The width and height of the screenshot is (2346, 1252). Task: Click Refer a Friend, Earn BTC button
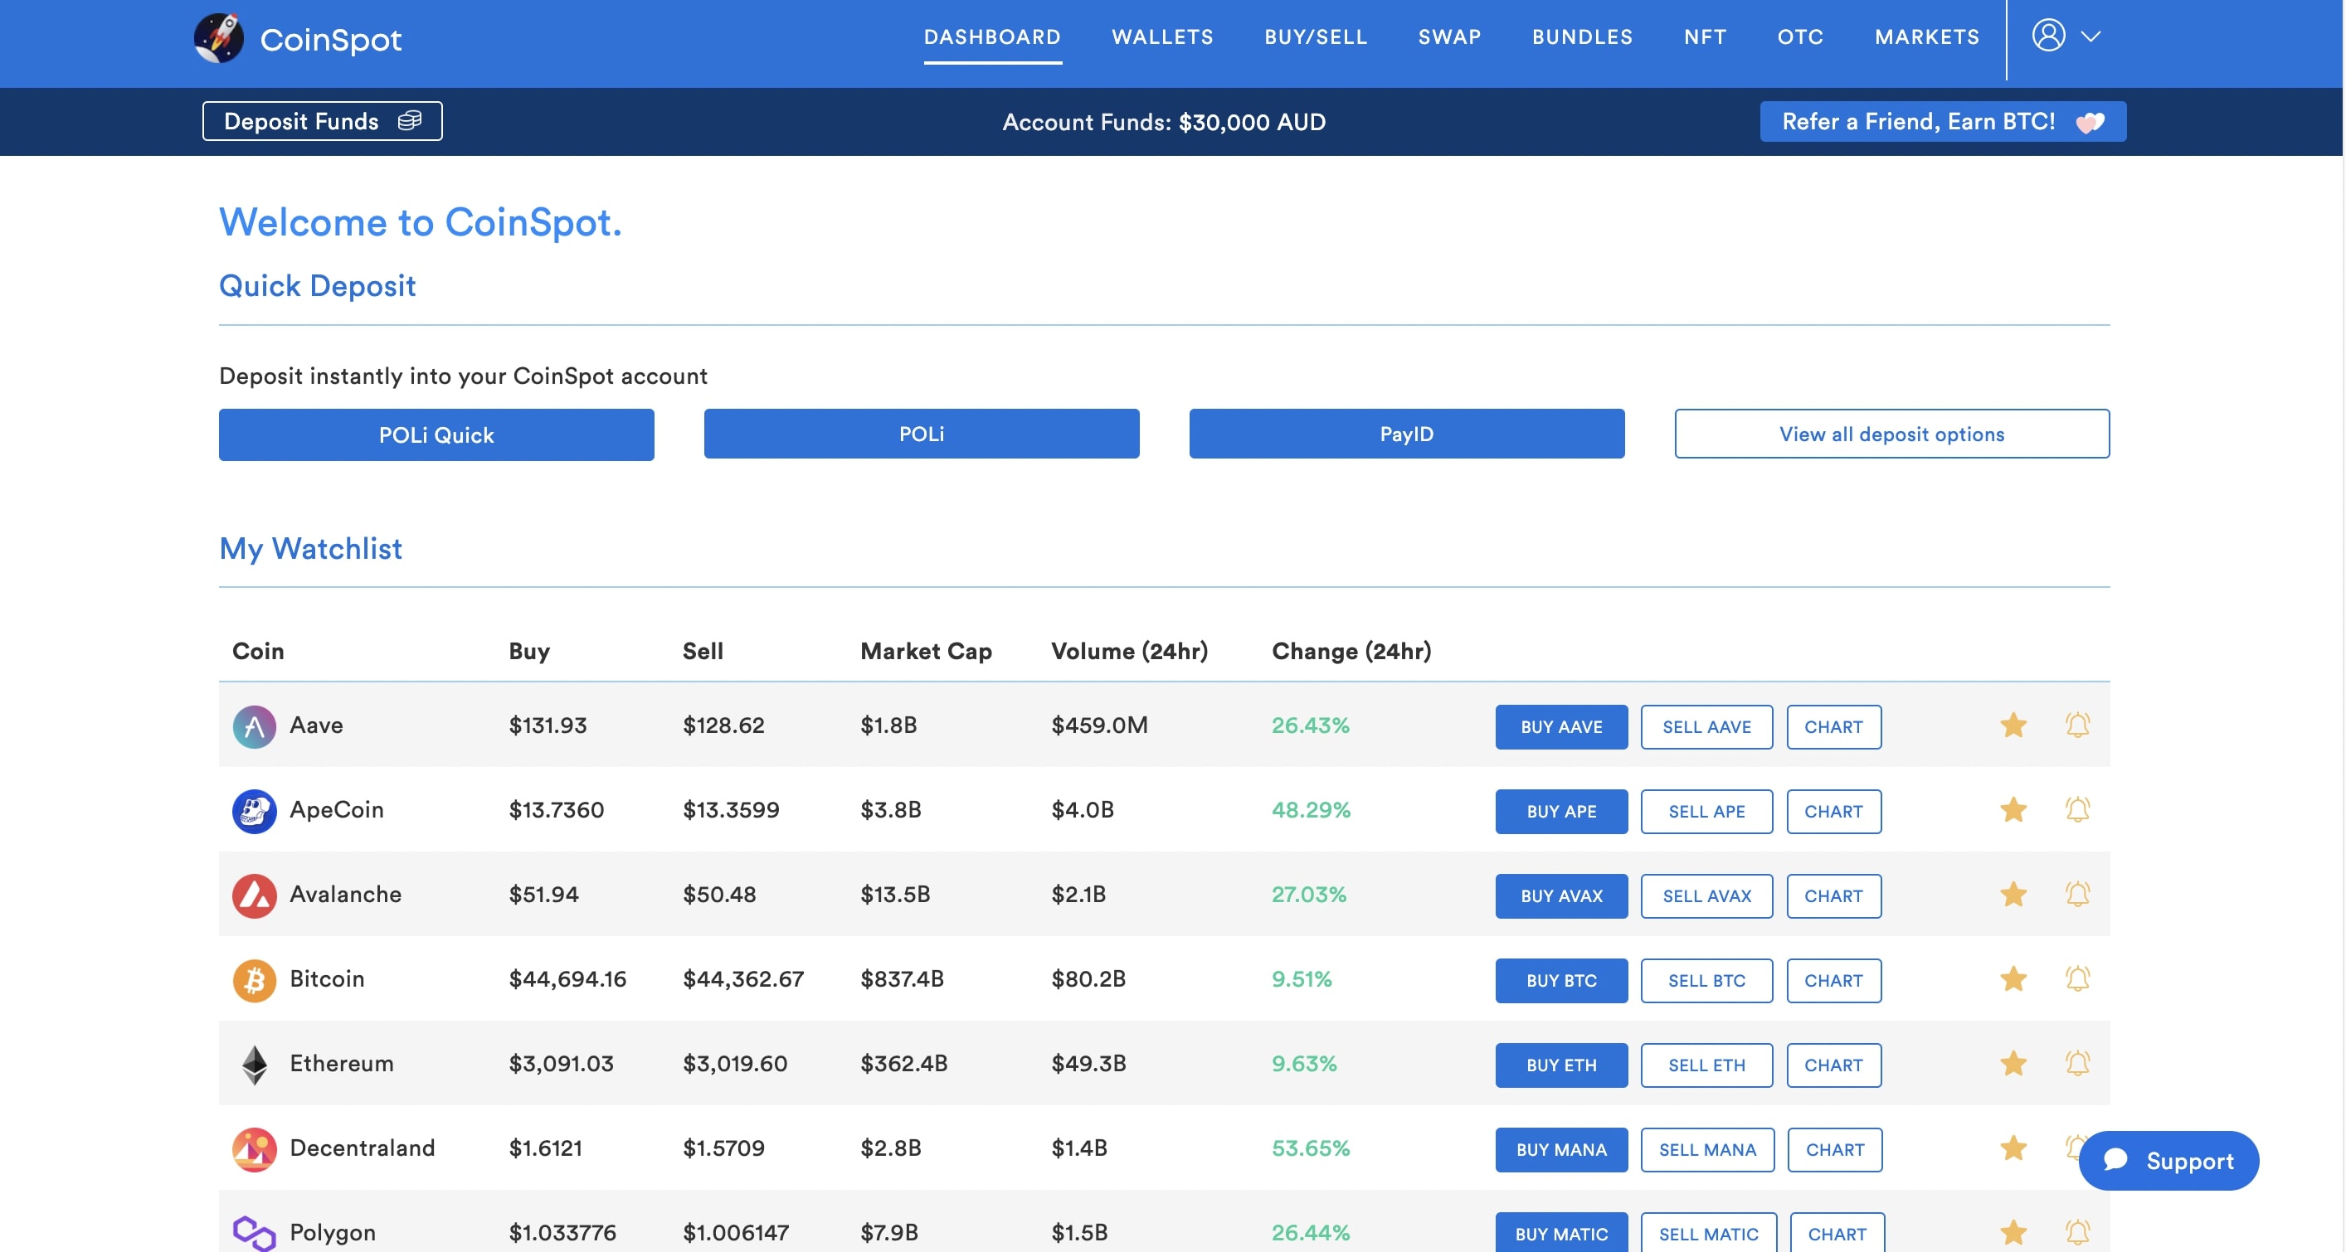(x=1943, y=121)
